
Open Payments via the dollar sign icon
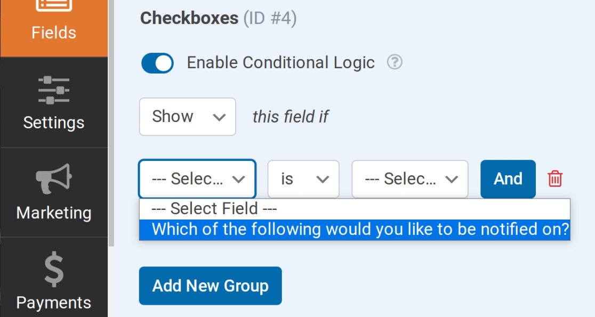point(53,271)
